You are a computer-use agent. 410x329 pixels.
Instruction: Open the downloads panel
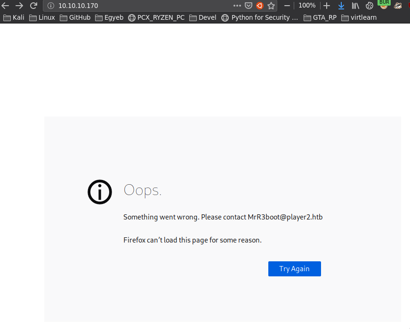coord(341,6)
